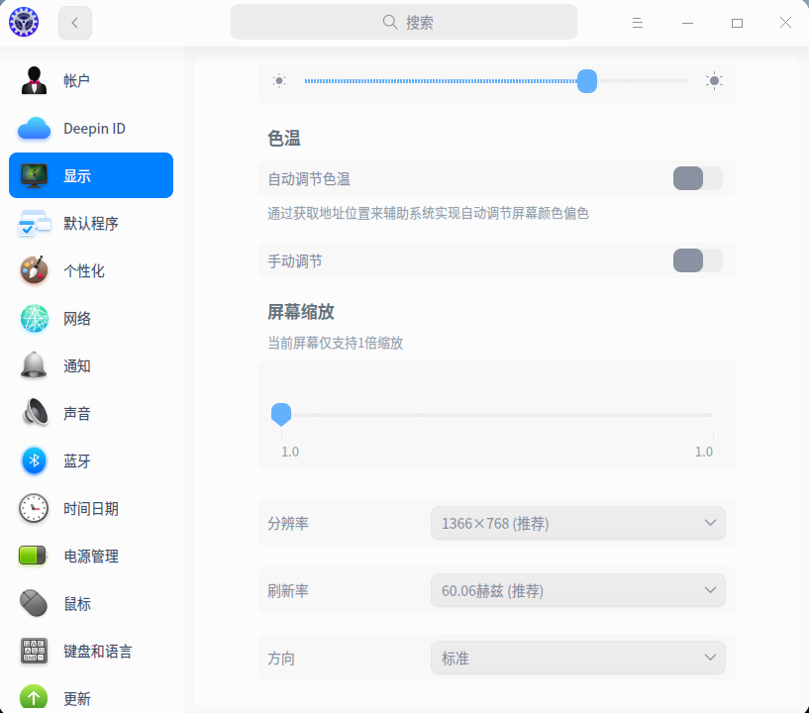
Task: Select 个性化 in the sidebar
Action: click(x=91, y=270)
